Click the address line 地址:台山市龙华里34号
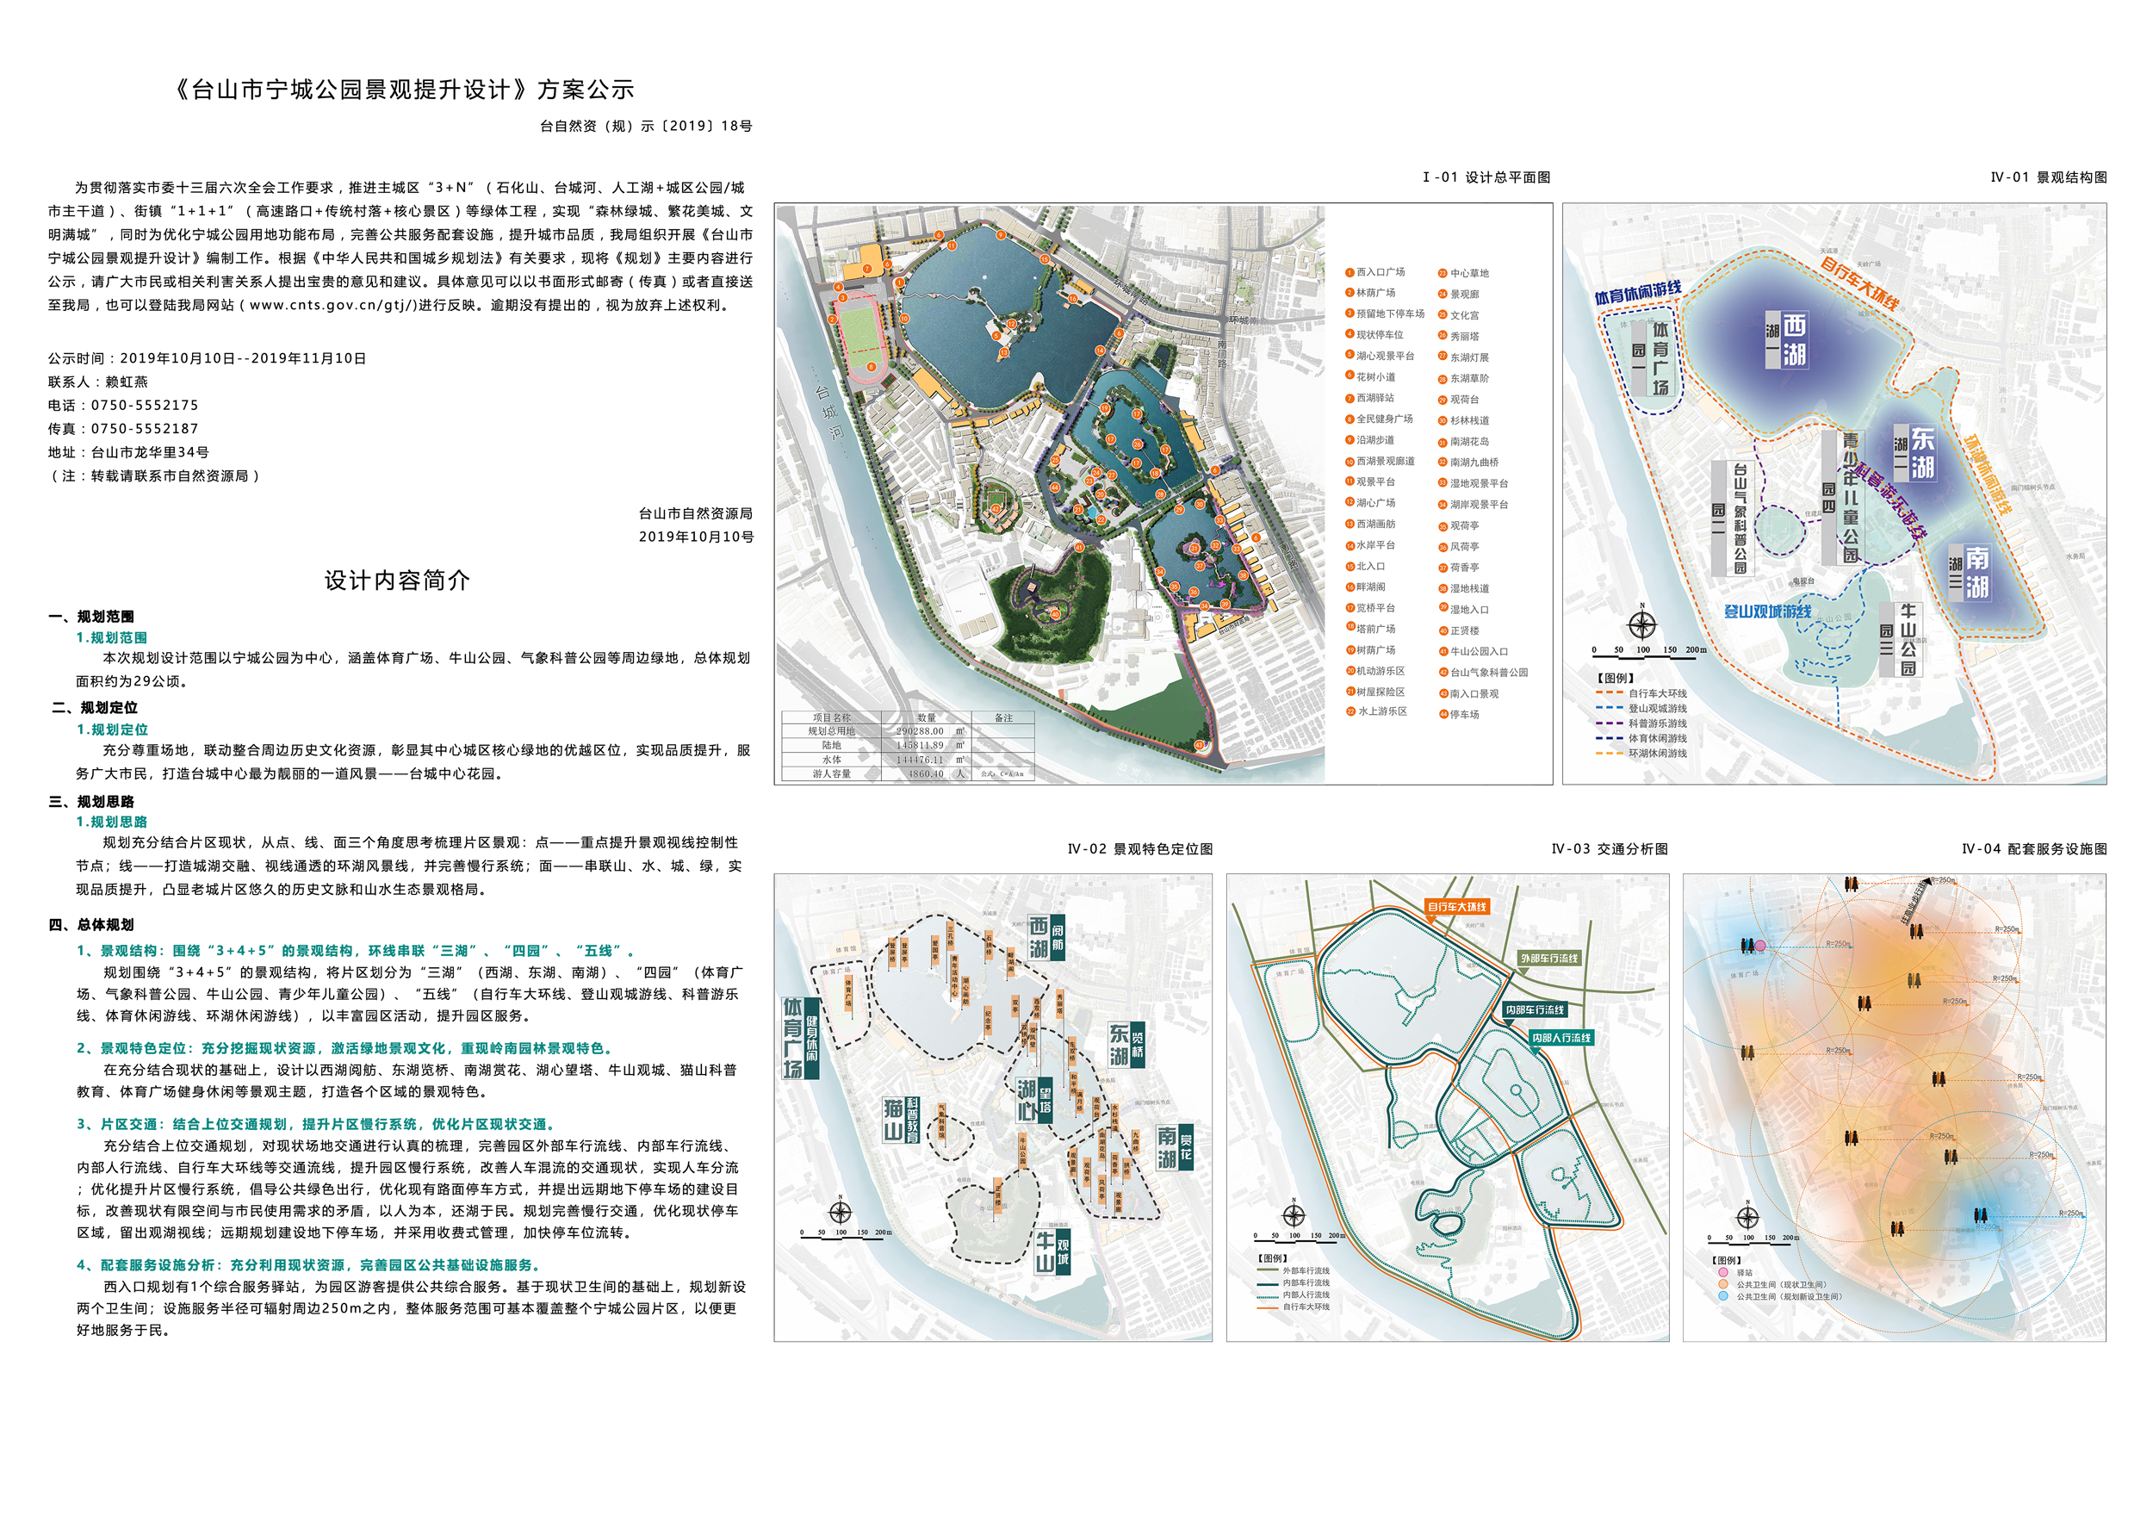2153x1521 pixels. [128, 452]
